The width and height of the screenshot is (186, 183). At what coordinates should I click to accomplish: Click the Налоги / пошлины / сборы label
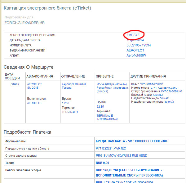23,170
